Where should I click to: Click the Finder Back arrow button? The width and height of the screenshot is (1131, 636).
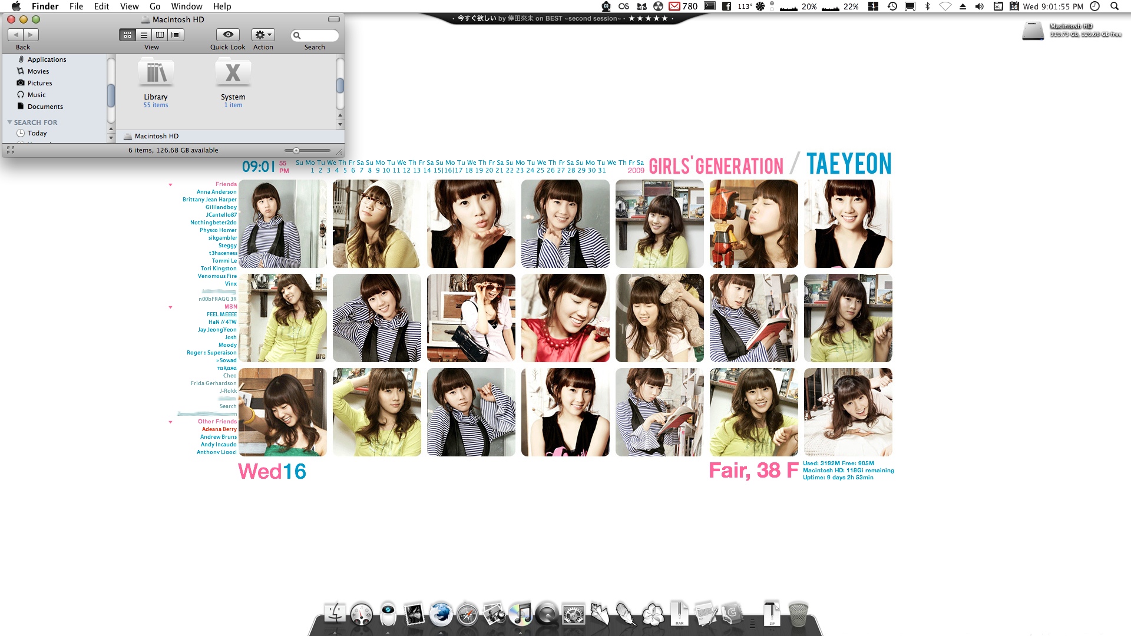15,35
